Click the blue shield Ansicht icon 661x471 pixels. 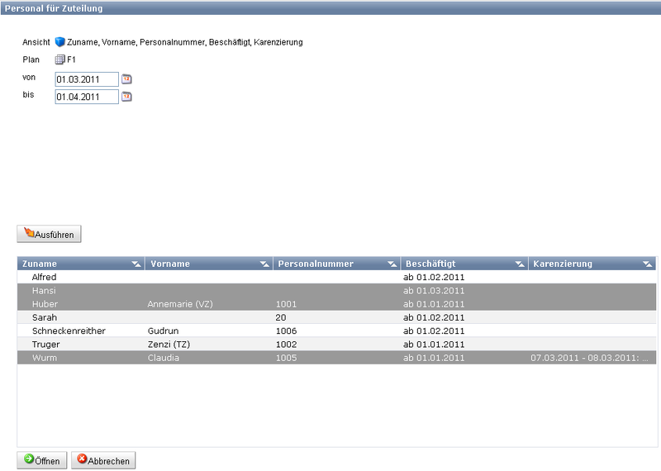coord(59,42)
